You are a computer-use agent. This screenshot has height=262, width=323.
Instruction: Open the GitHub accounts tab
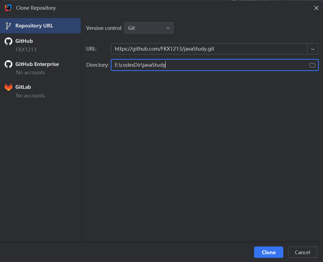(40, 45)
